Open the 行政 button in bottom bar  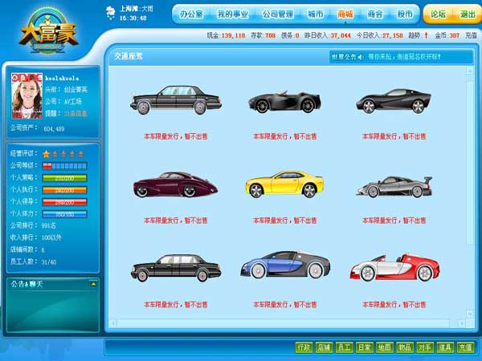304,347
